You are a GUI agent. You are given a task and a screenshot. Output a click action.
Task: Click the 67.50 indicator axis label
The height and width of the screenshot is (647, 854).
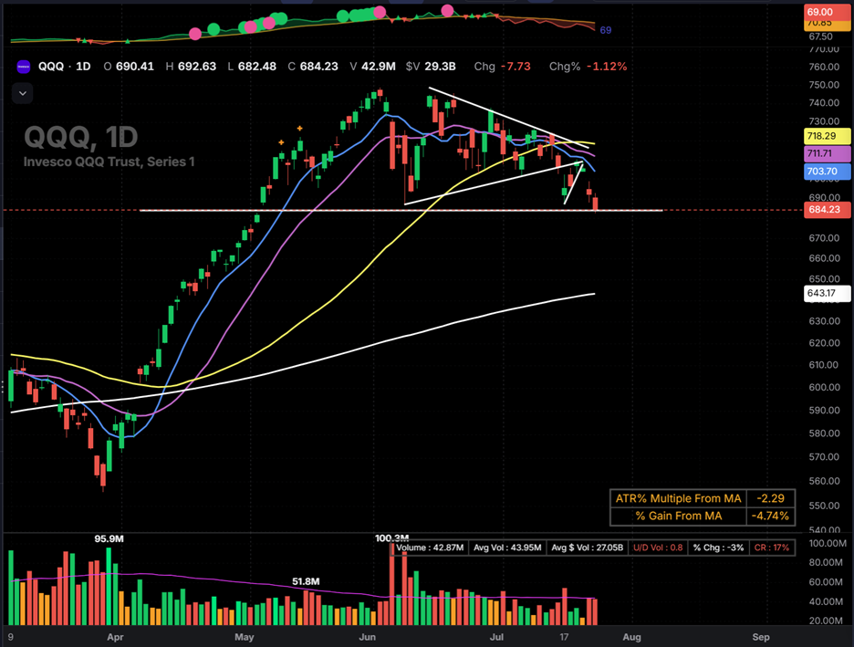[821, 37]
